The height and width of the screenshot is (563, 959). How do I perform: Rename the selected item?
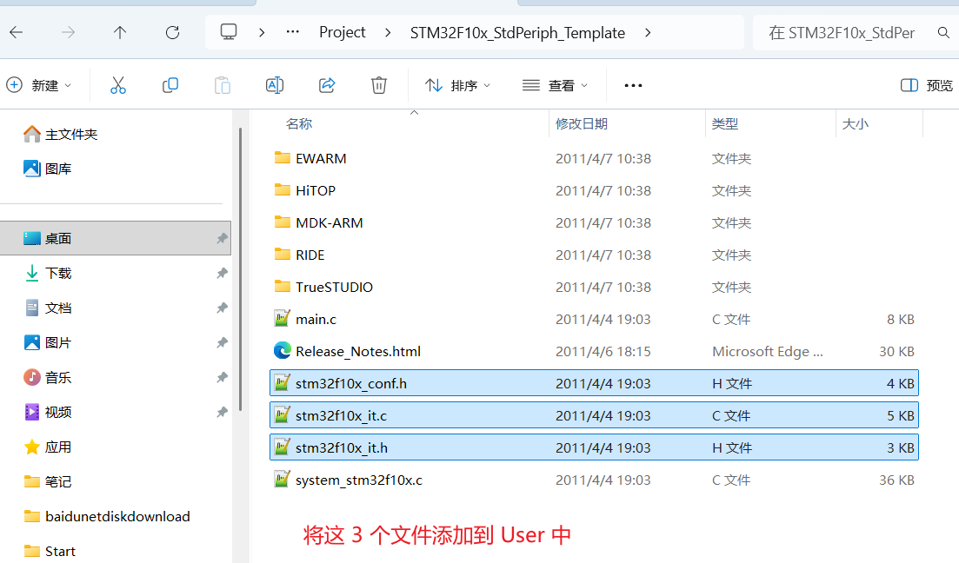pyautogui.click(x=275, y=85)
